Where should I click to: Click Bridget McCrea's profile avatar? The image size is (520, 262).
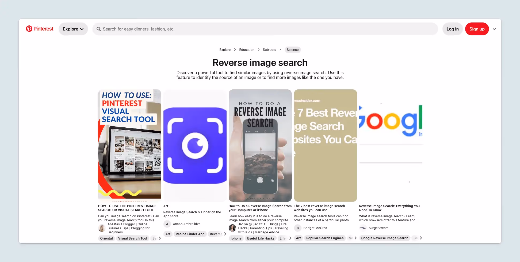[297, 228]
